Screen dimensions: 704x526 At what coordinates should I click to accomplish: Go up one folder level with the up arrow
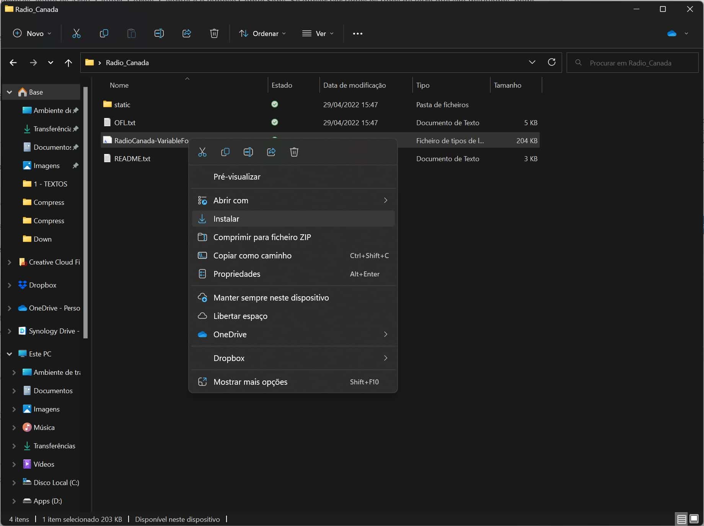pyautogui.click(x=68, y=63)
